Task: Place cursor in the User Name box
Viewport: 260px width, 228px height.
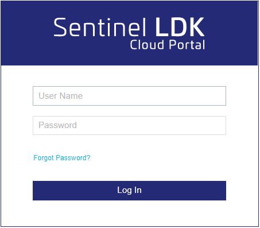Action: click(129, 96)
